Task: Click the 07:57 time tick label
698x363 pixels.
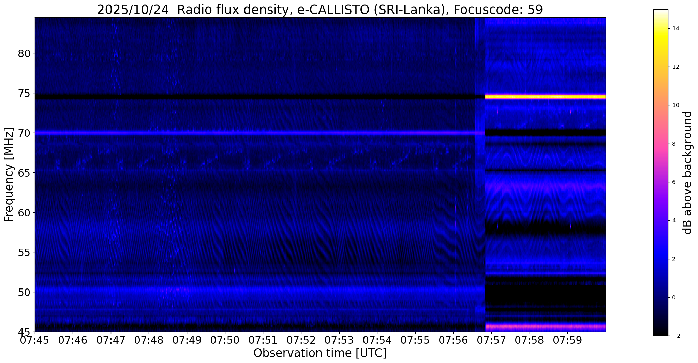Action: pyautogui.click(x=491, y=340)
